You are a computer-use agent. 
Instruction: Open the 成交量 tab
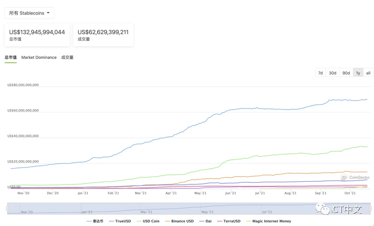67,57
